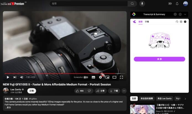Click the create video icon
Screen dimensions: 192x114
point(170,4)
